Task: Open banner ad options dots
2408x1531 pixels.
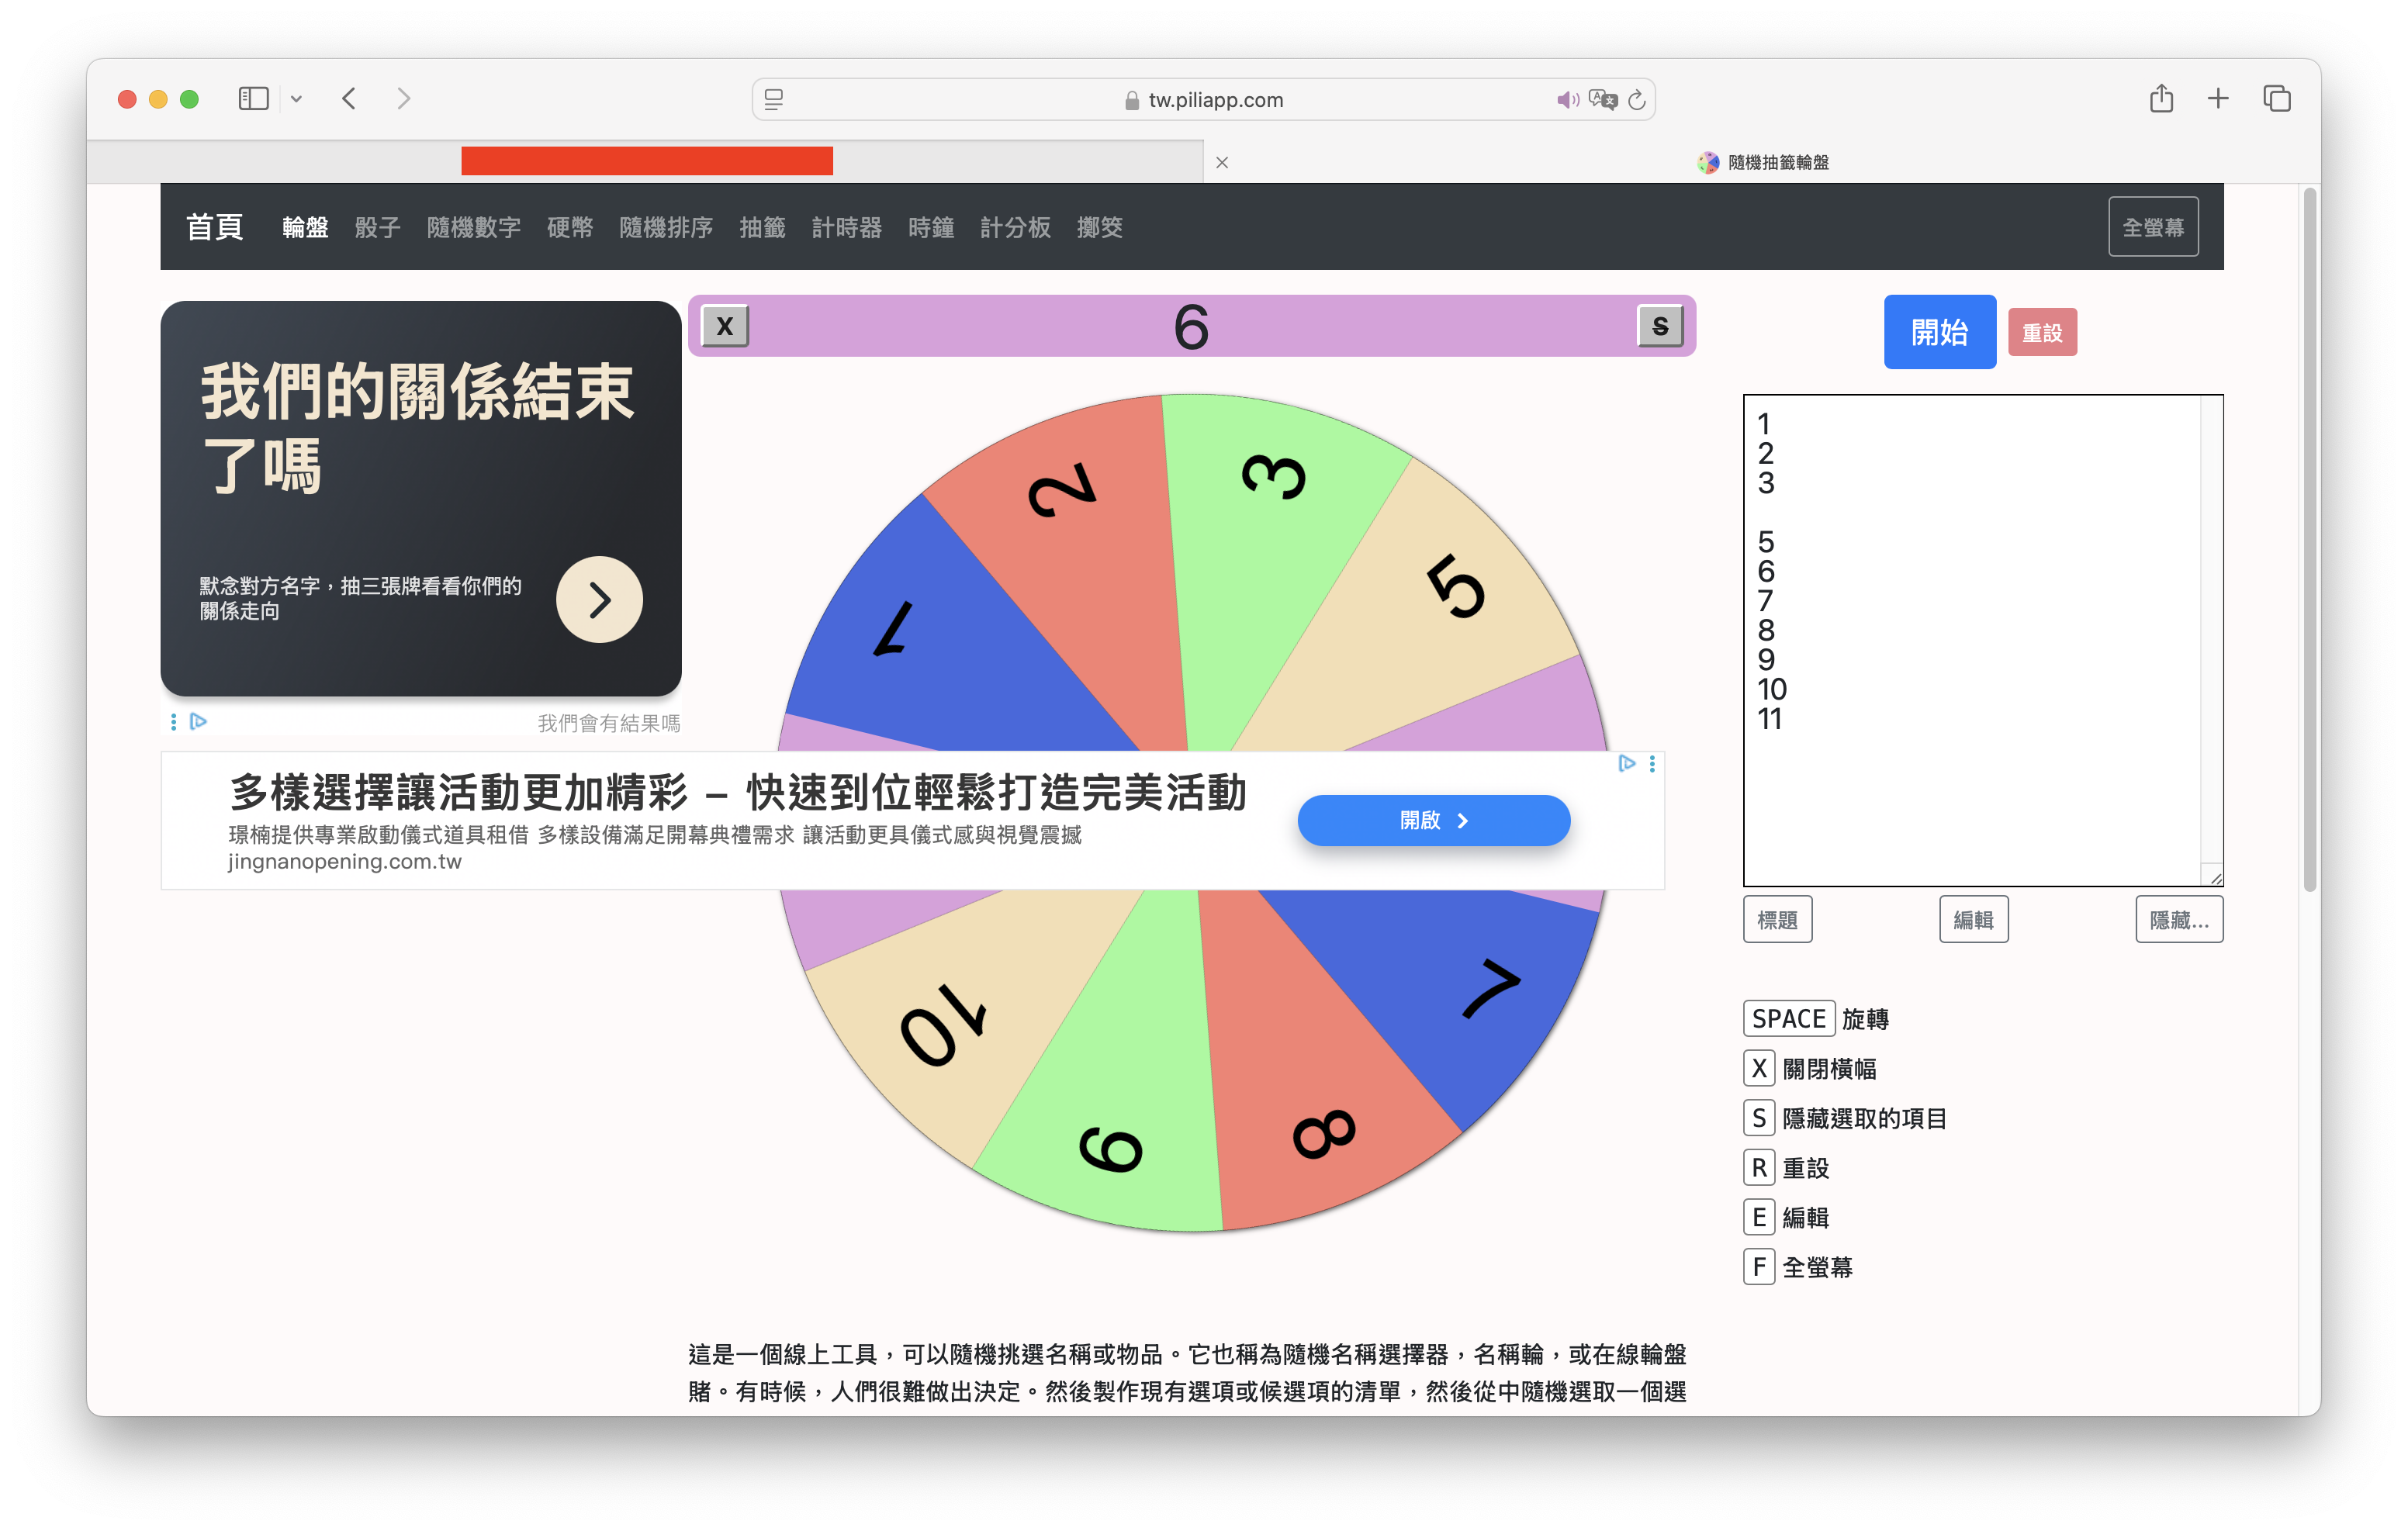Action: point(1652,763)
